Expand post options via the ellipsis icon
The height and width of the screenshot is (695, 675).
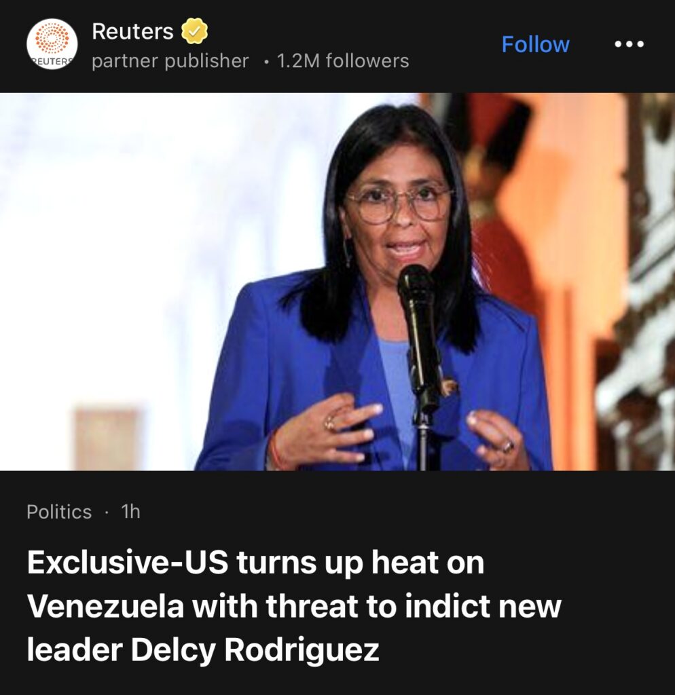[629, 44]
